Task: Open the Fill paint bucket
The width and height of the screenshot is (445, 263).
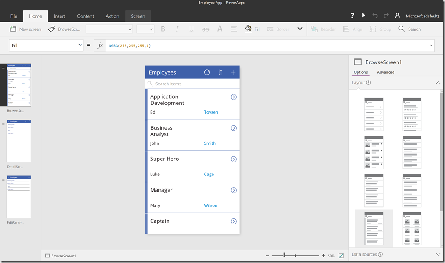Action: click(252, 29)
